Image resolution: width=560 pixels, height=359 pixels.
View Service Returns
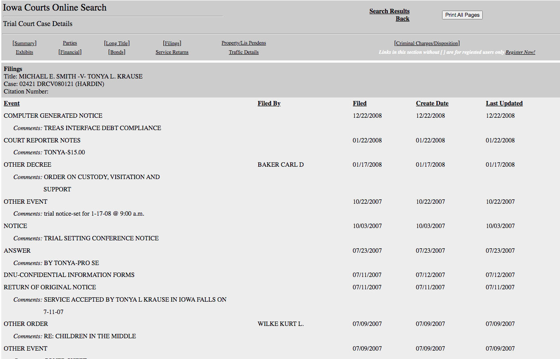tap(172, 52)
